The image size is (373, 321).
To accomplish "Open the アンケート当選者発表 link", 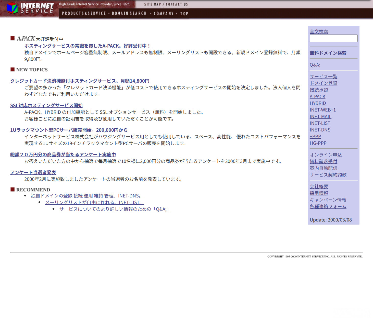I will click(33, 172).
